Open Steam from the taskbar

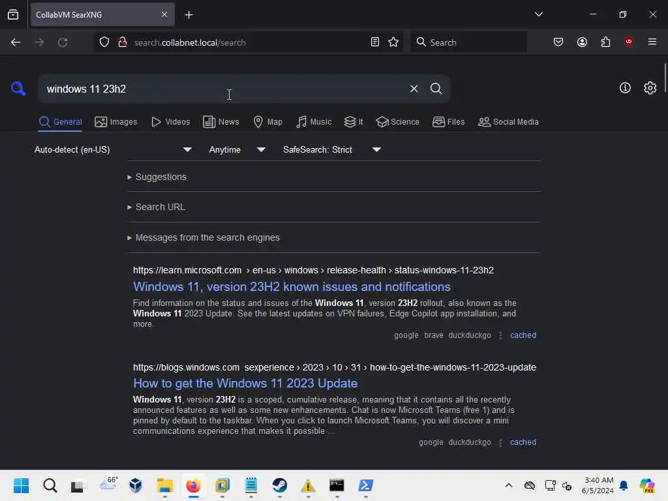click(279, 485)
